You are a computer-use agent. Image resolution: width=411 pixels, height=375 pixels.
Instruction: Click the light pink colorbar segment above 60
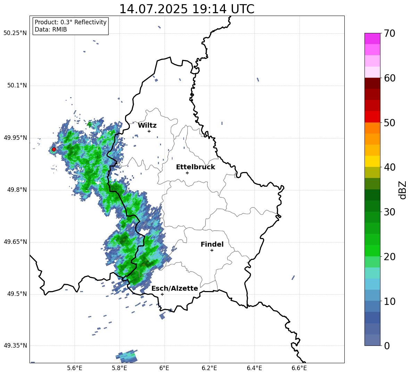click(372, 72)
